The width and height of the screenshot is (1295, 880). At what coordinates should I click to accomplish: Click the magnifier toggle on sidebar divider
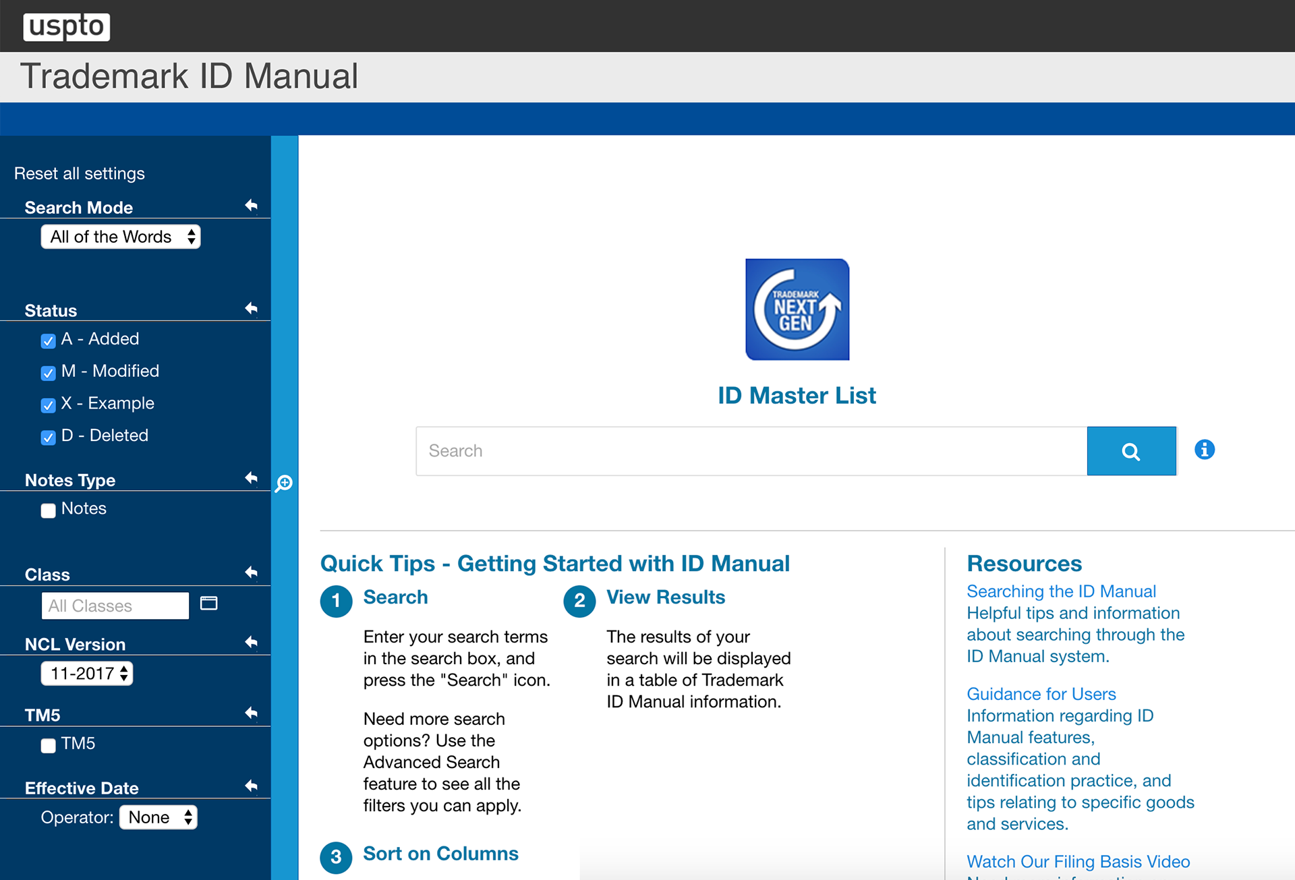(284, 483)
